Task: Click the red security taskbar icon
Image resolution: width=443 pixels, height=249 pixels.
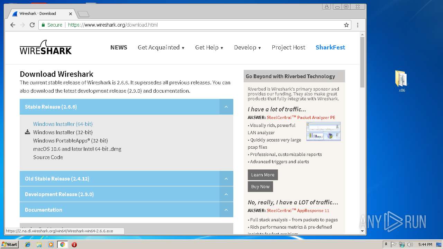Action: click(x=74, y=245)
